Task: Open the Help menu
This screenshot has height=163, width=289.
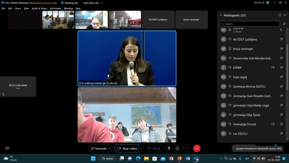Action: pos(78,8)
